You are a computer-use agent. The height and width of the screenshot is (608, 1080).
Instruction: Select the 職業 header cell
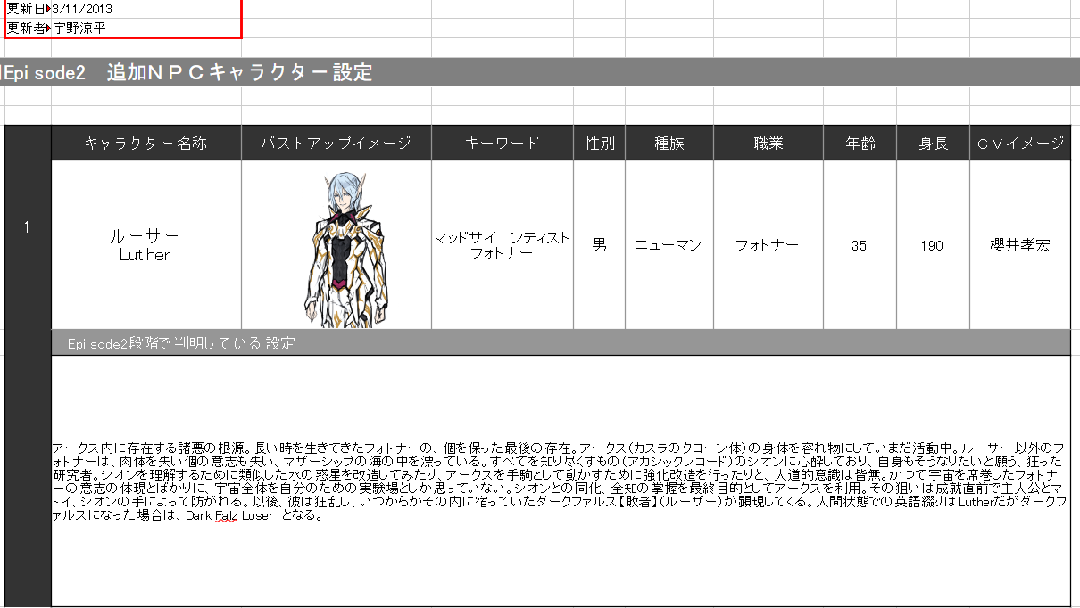point(768,143)
